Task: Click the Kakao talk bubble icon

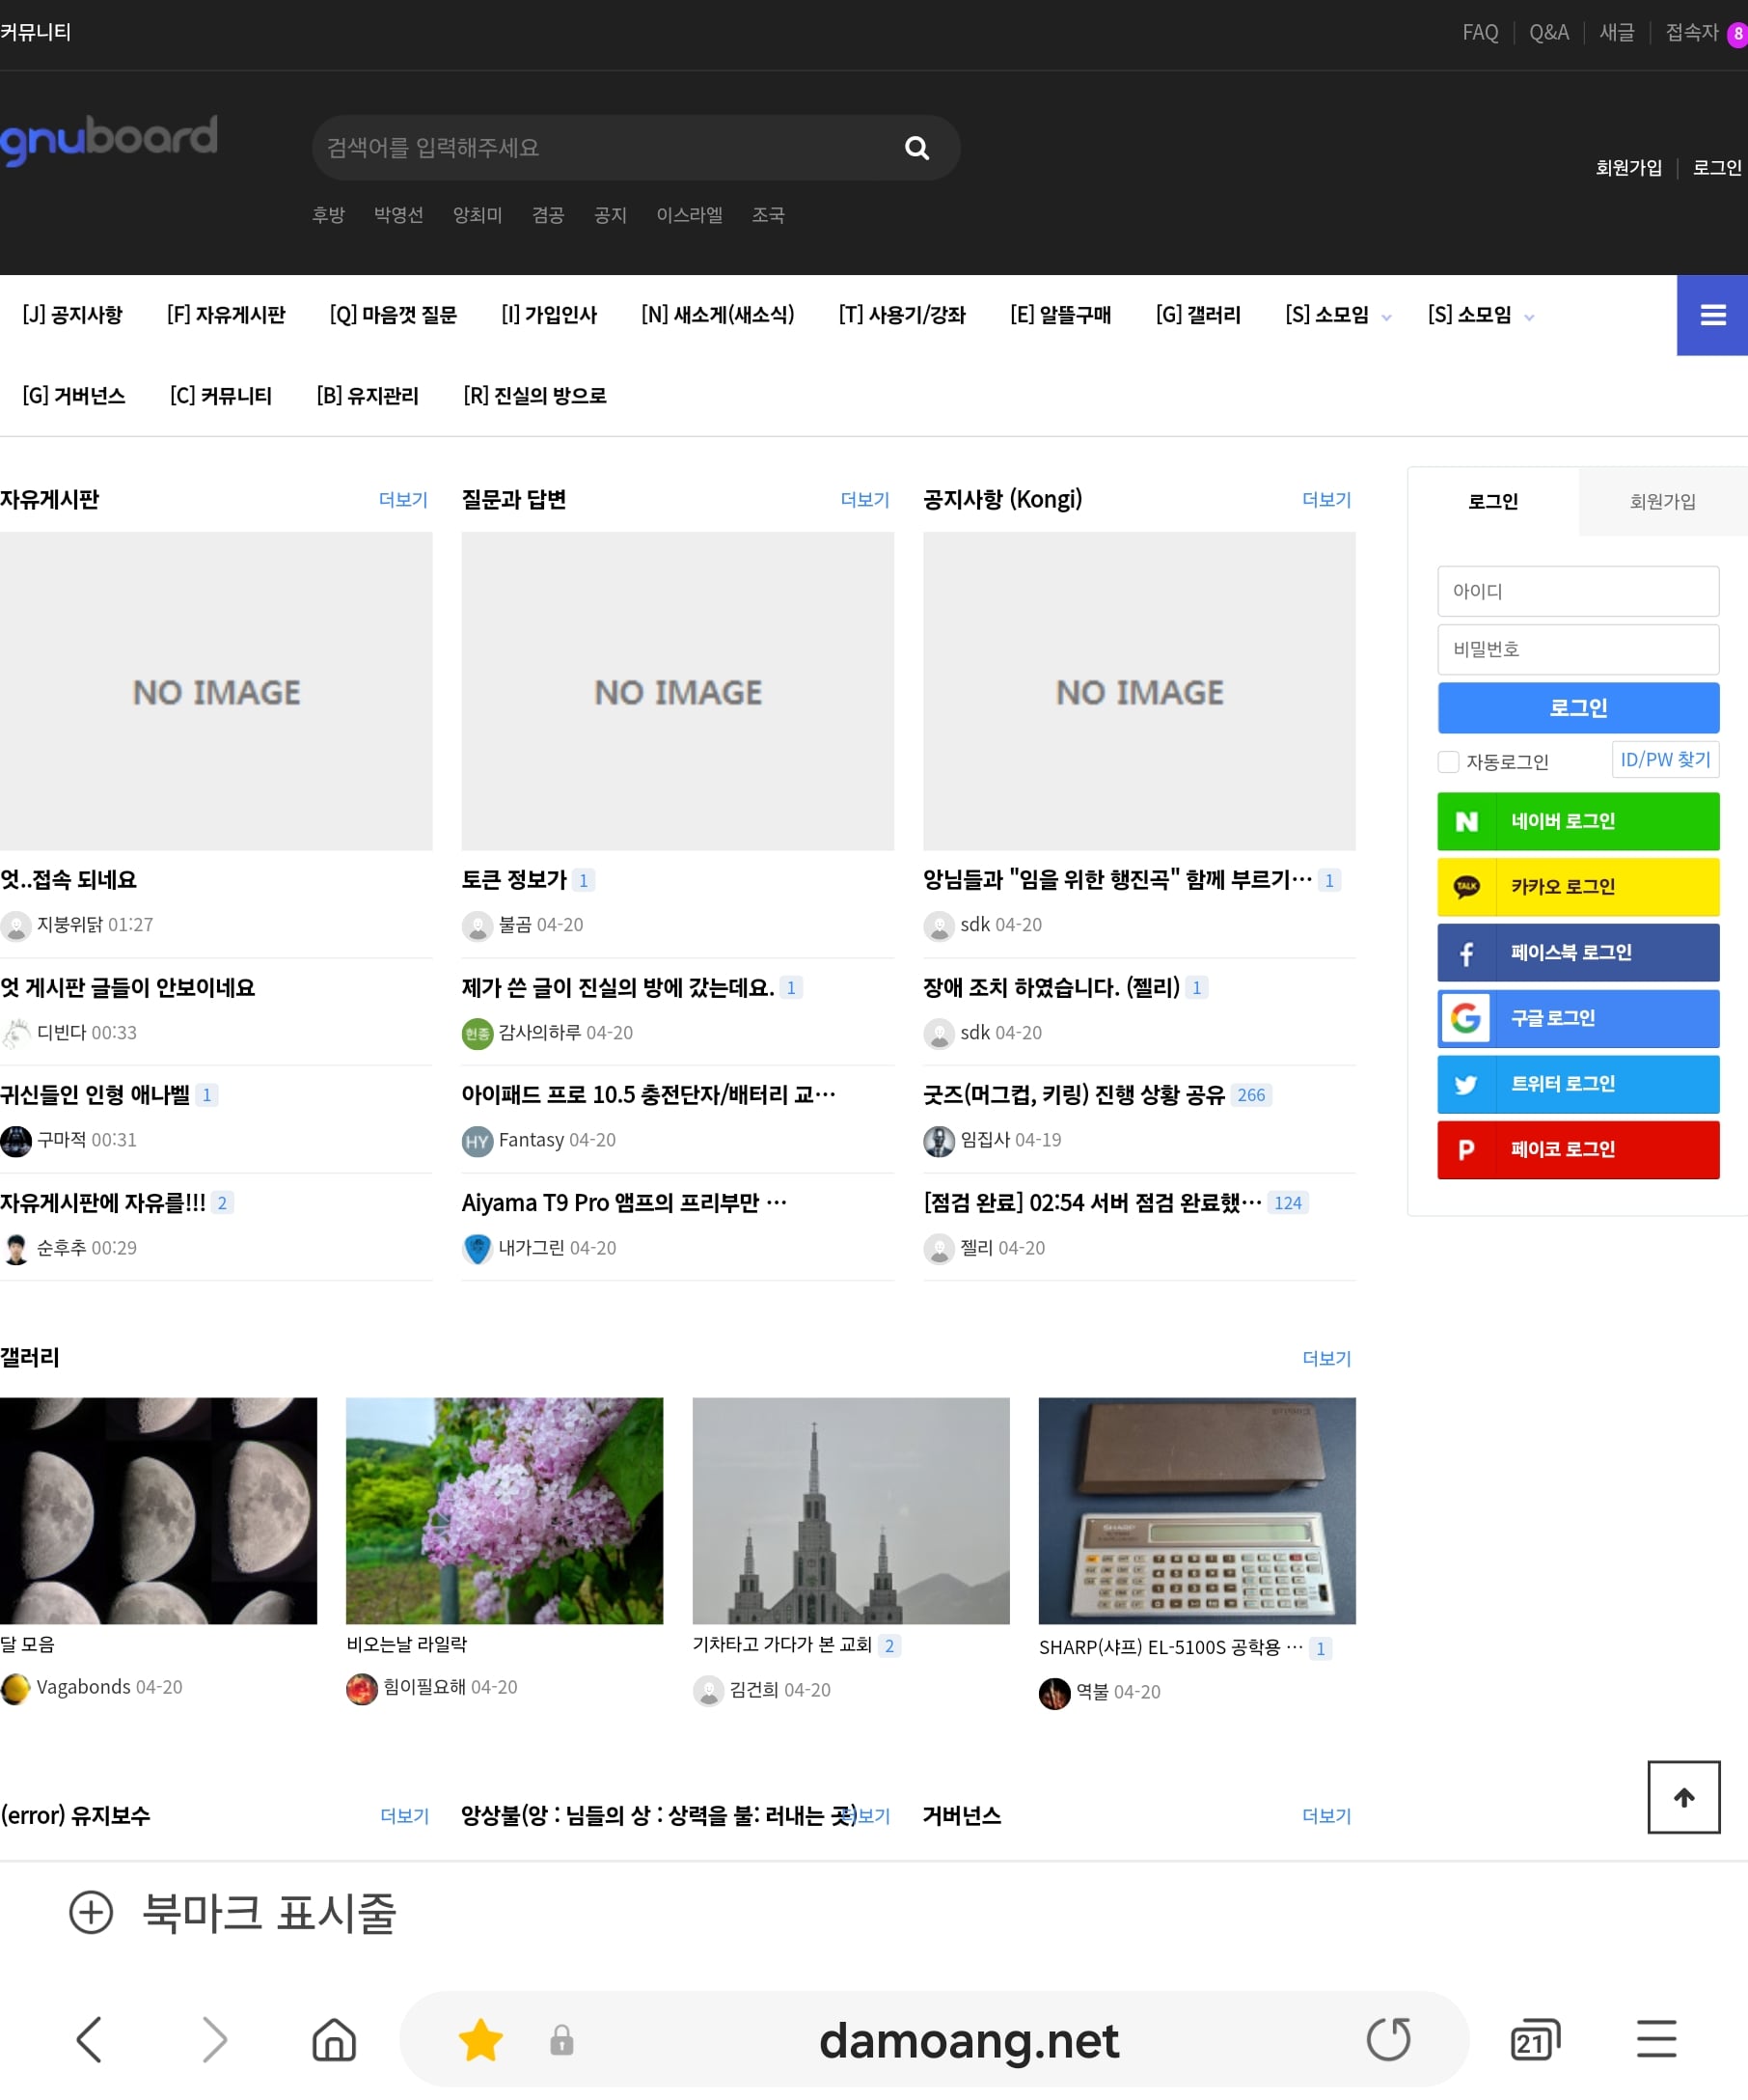Action: pos(1466,887)
